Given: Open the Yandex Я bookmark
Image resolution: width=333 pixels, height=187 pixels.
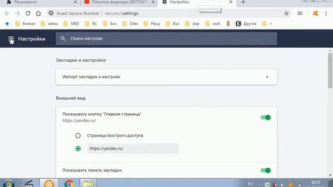Looking at the screenshot, I should [228, 23].
